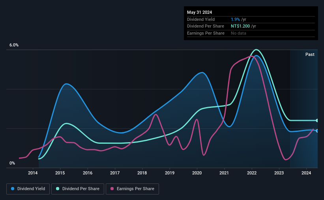The width and height of the screenshot is (324, 200).
Task: Click the 1.9% dividend yield value
Action: 235,19
